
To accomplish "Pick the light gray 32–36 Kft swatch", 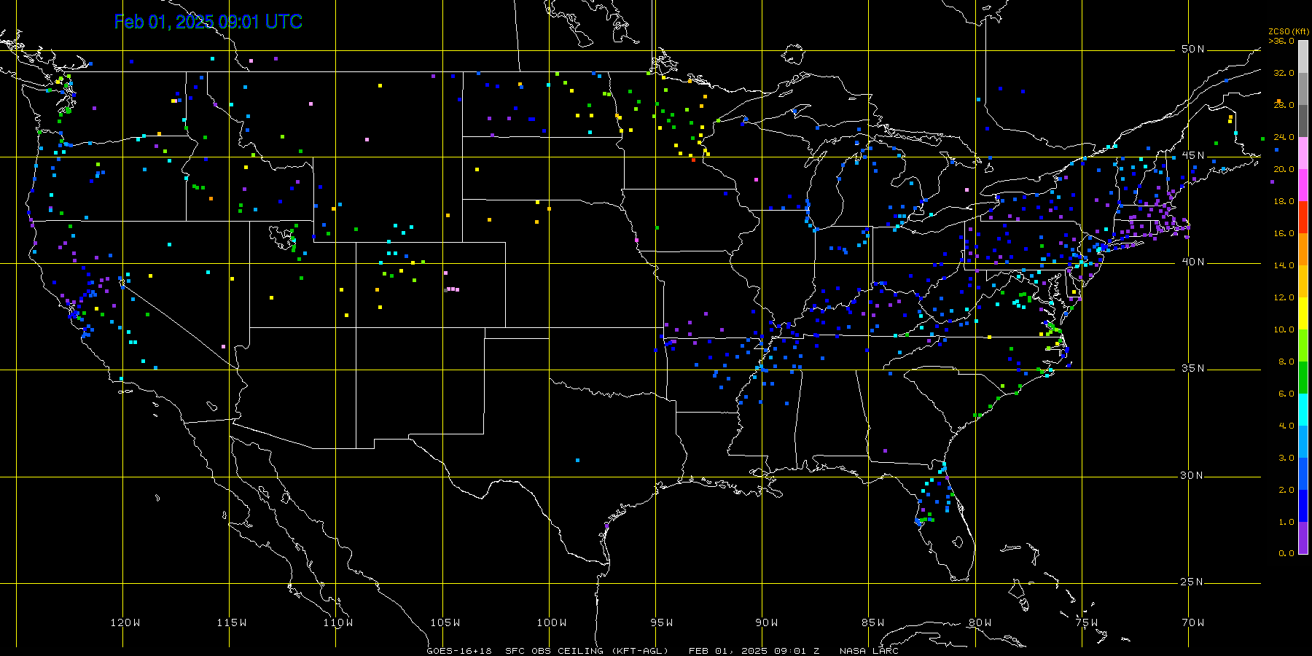I will (1303, 57).
